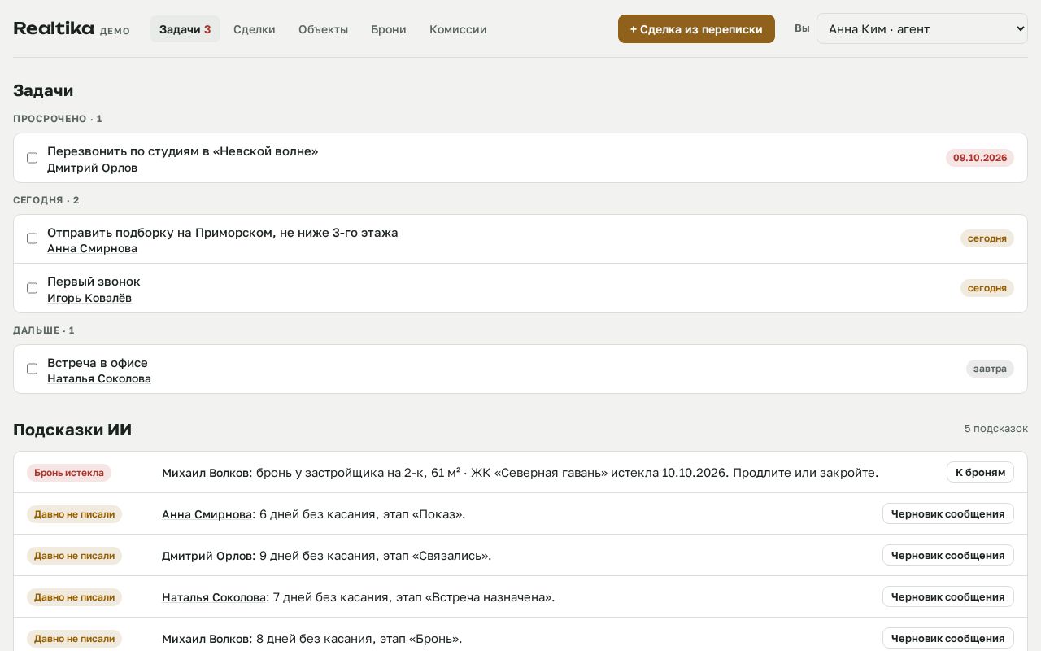Click the «завтра» badge on office meeting
This screenshot has height=651, width=1041.
[x=990, y=369]
